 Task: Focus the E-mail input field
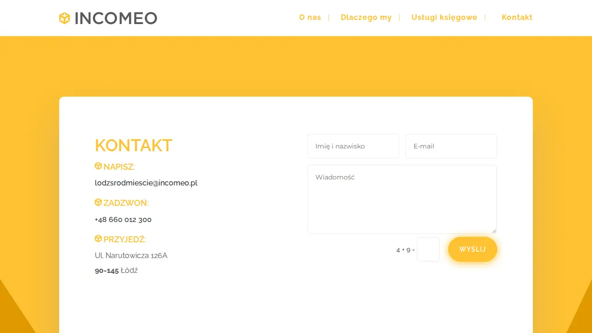pyautogui.click(x=451, y=146)
